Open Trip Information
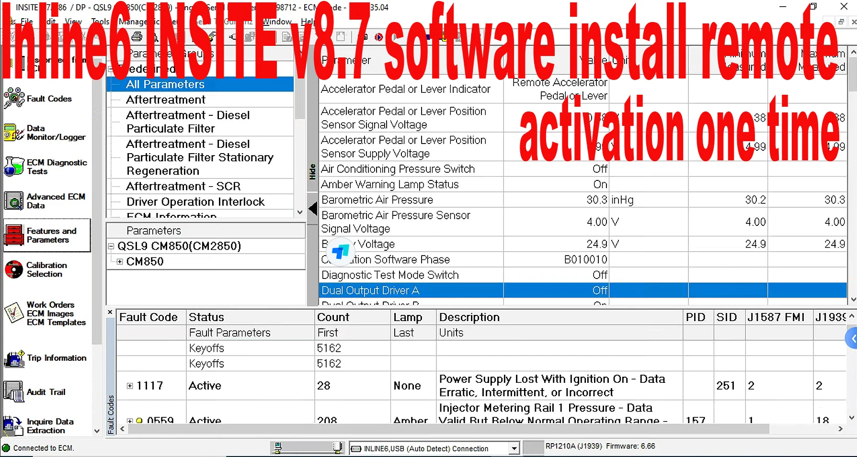 click(x=46, y=358)
